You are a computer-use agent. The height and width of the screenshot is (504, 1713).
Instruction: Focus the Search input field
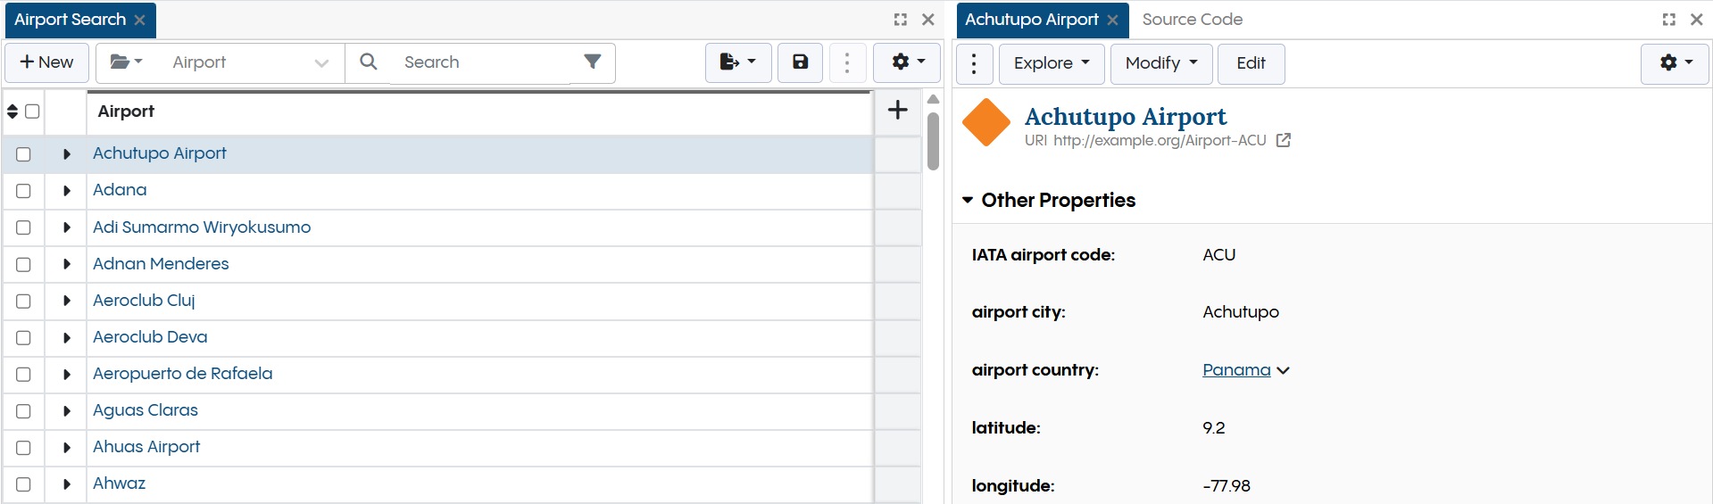coord(482,62)
